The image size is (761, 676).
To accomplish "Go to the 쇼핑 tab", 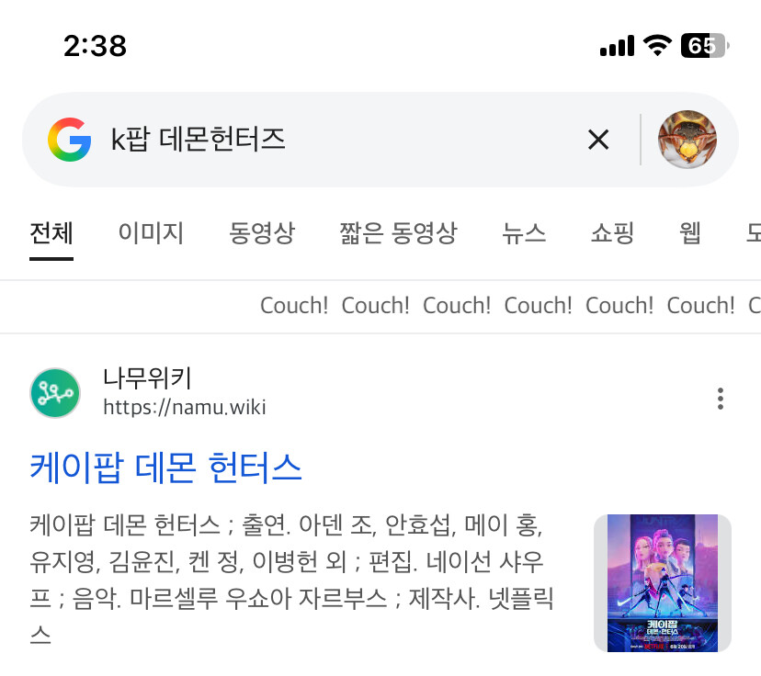I will coord(612,232).
